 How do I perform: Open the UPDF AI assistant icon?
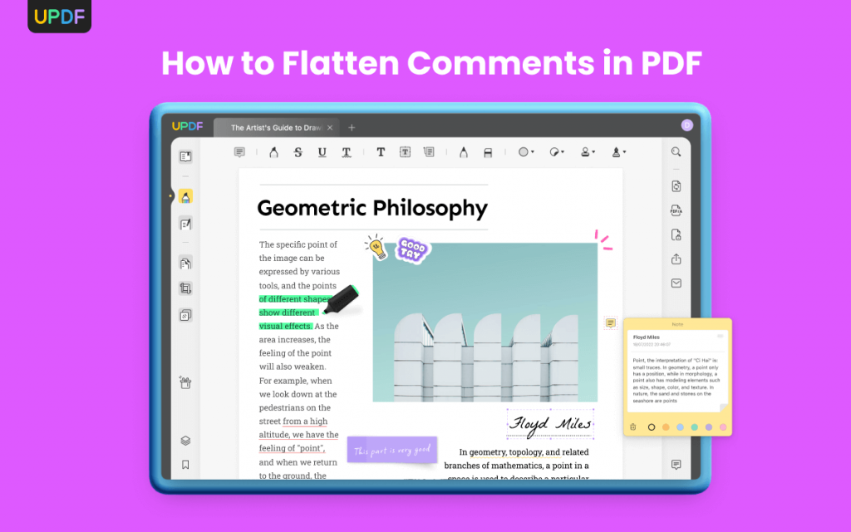(185, 382)
